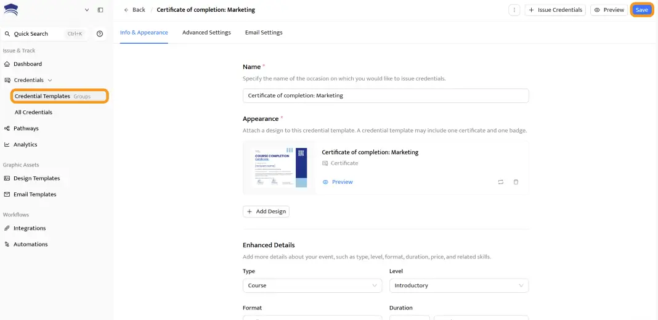Switch to the Advanced Settings tab
This screenshot has width=658, height=320.
pyautogui.click(x=206, y=33)
